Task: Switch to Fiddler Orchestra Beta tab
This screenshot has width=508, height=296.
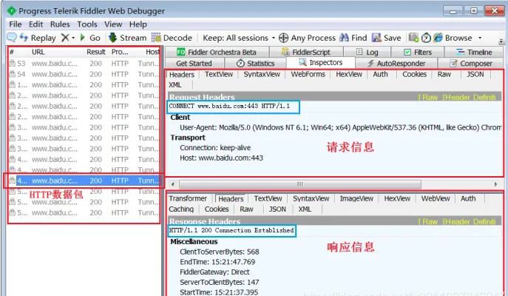Action: pyautogui.click(x=217, y=52)
